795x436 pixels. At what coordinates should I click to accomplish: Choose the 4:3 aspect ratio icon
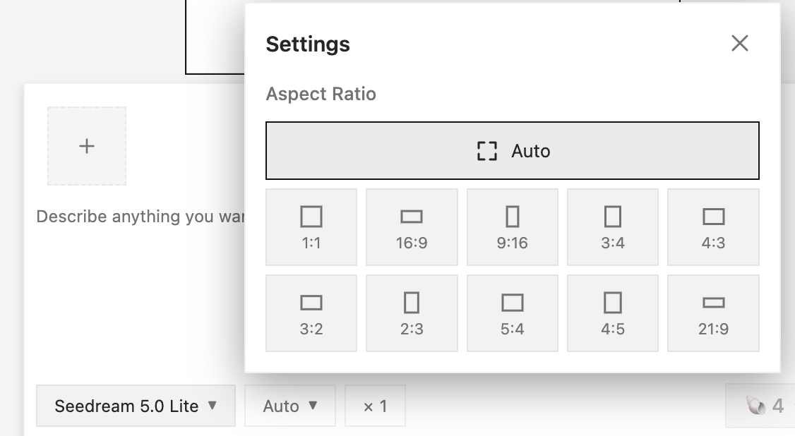pos(713,217)
